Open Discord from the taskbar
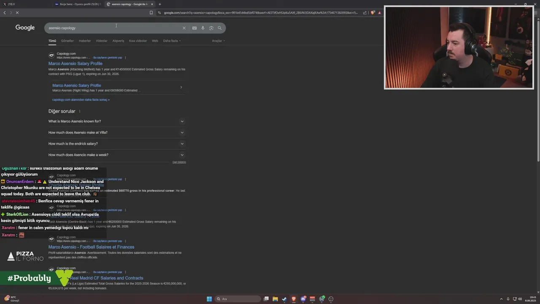540x304 pixels. click(x=303, y=299)
